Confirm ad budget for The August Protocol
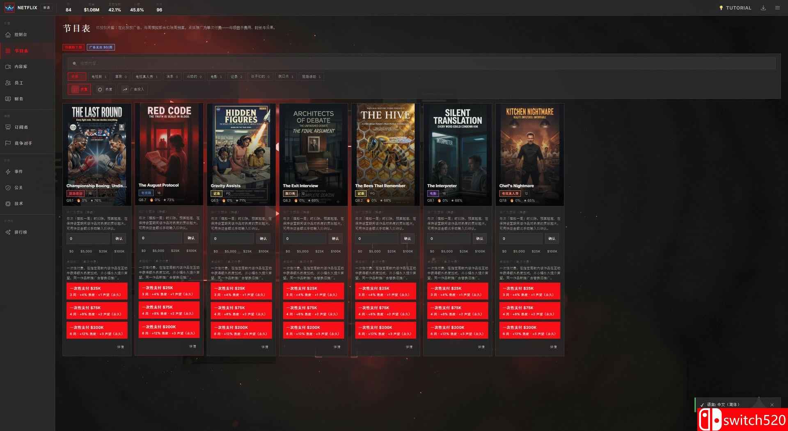The image size is (788, 431). (x=191, y=238)
